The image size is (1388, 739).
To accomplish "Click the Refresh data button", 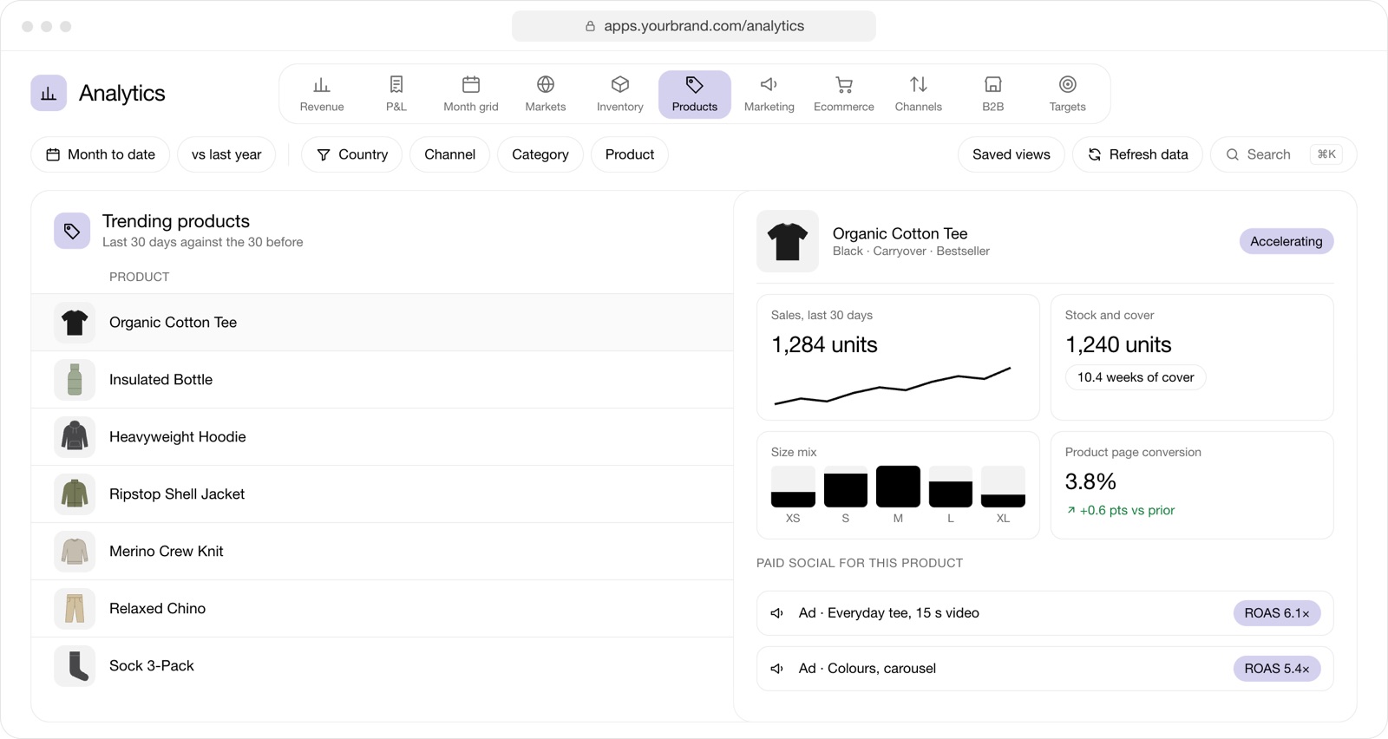I will (1138, 154).
